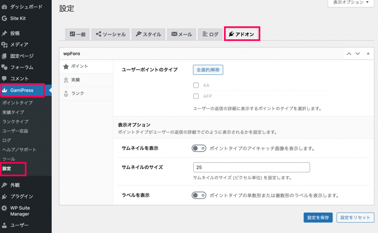Open ポイントタイプ submenu link
Viewport: 378px width, 233px height.
(18, 103)
